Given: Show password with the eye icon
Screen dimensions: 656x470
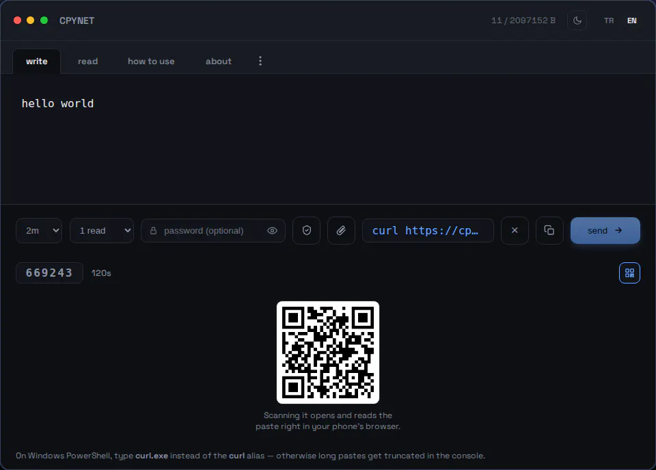Looking at the screenshot, I should [x=273, y=230].
